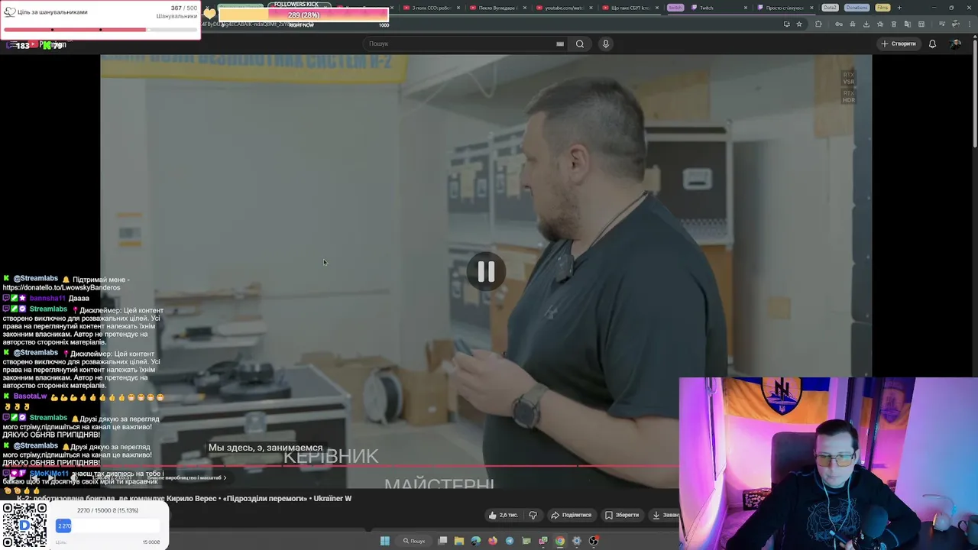The width and height of the screenshot is (978, 550).
Task: Open Chrome extensions puzzle icon
Action: pos(818,24)
